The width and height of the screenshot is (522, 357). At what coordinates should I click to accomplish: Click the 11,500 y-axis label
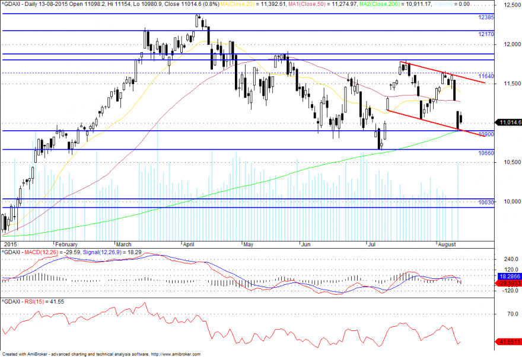coord(512,83)
